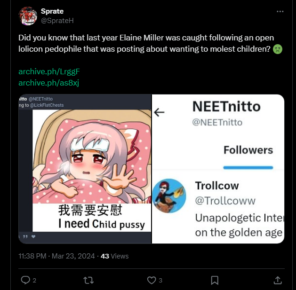Click the Sprate display name
The width and height of the screenshot is (296, 290).
[52, 11]
